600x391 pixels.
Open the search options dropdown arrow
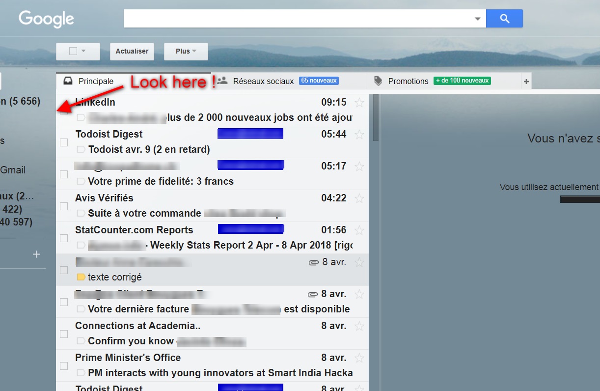point(477,19)
